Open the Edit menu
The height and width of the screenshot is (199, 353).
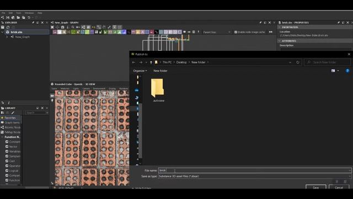10,13
